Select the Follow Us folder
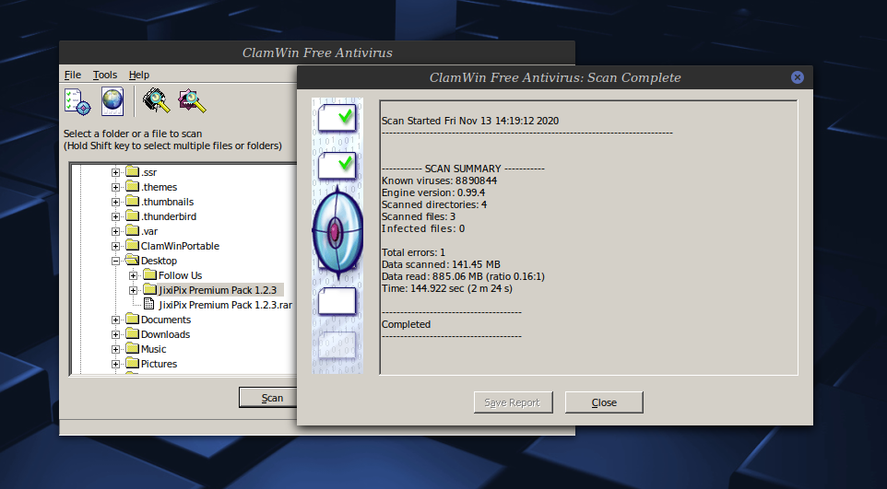 pyautogui.click(x=180, y=275)
